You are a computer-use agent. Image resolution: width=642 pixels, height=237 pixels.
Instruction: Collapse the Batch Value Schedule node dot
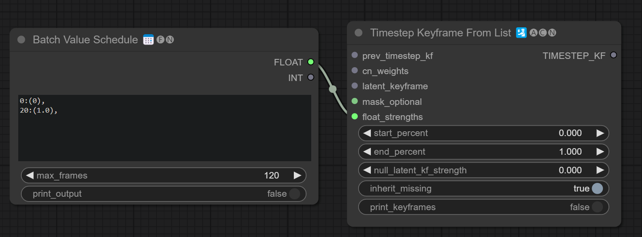[21, 40]
